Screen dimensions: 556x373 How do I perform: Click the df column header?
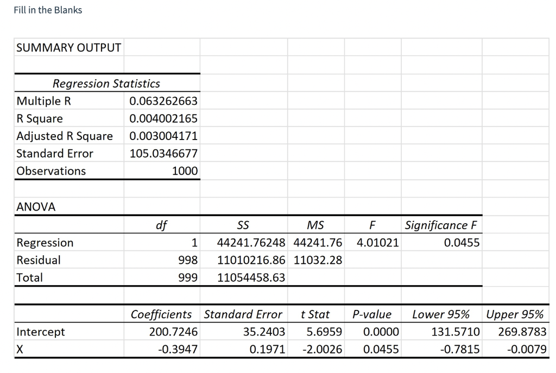(x=161, y=225)
